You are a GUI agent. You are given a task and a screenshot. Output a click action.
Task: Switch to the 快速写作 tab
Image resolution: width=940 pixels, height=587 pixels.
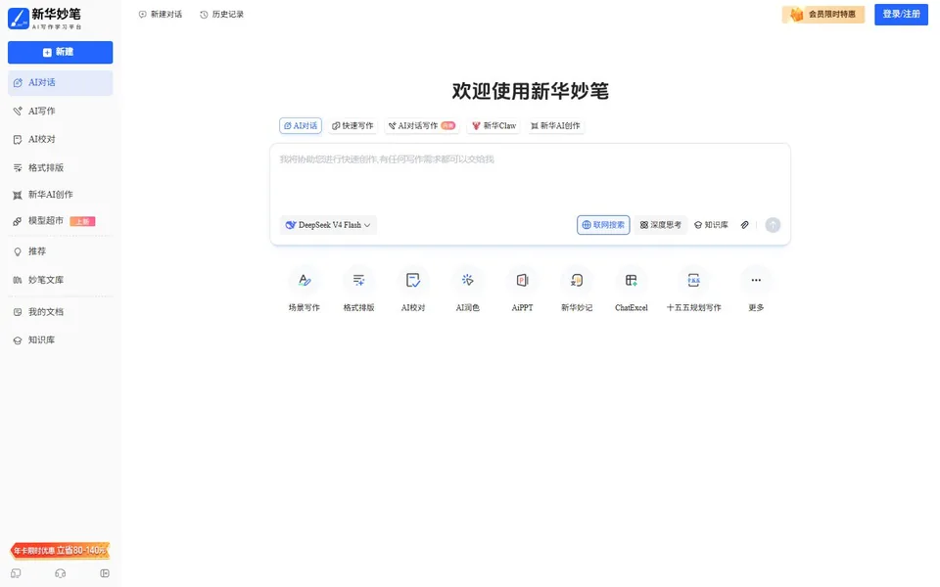click(x=352, y=126)
